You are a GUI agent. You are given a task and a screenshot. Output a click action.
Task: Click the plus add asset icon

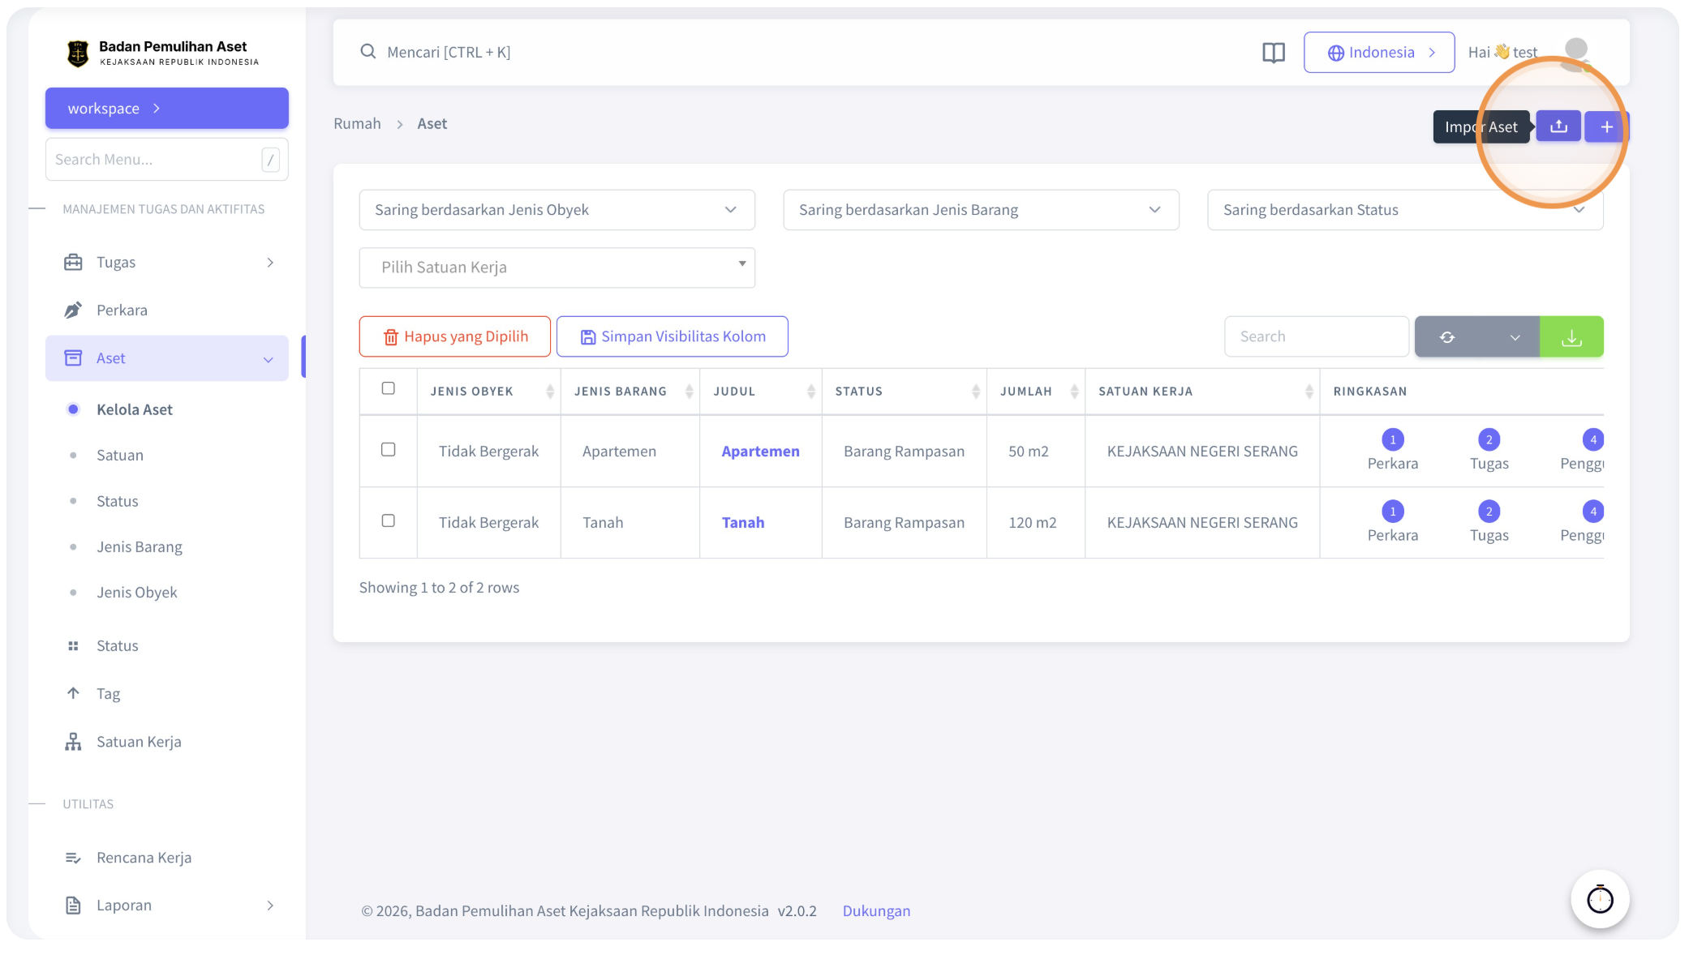(x=1606, y=126)
